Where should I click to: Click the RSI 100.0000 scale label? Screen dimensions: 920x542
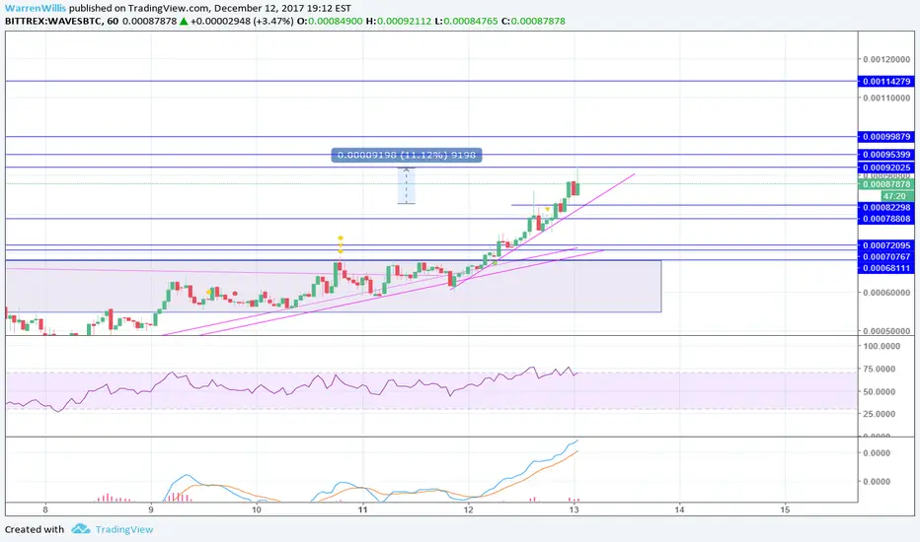click(882, 346)
